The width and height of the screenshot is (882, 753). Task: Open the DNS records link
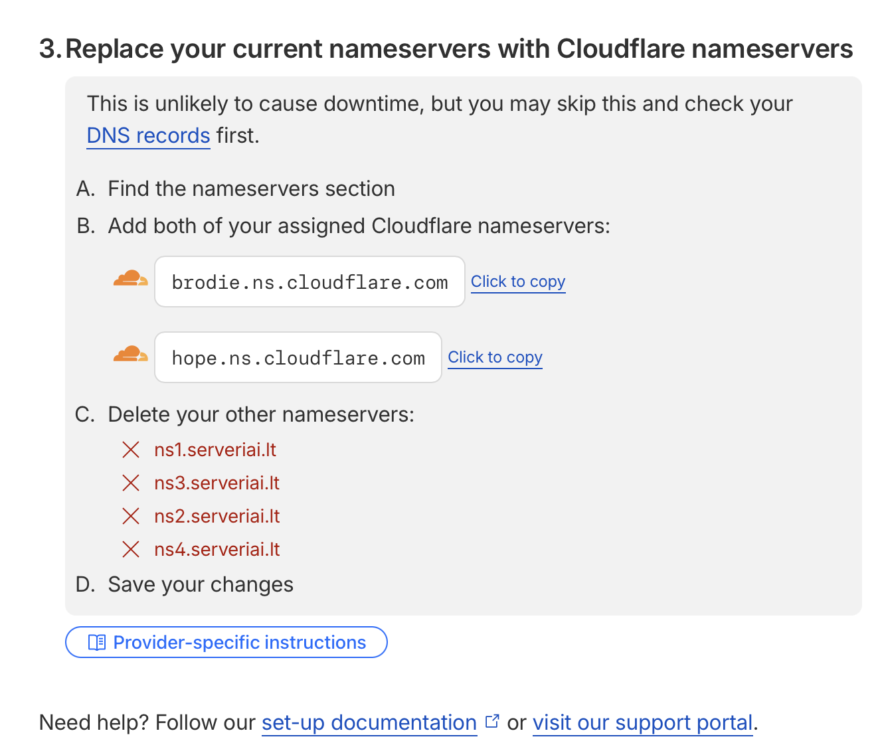pyautogui.click(x=148, y=135)
